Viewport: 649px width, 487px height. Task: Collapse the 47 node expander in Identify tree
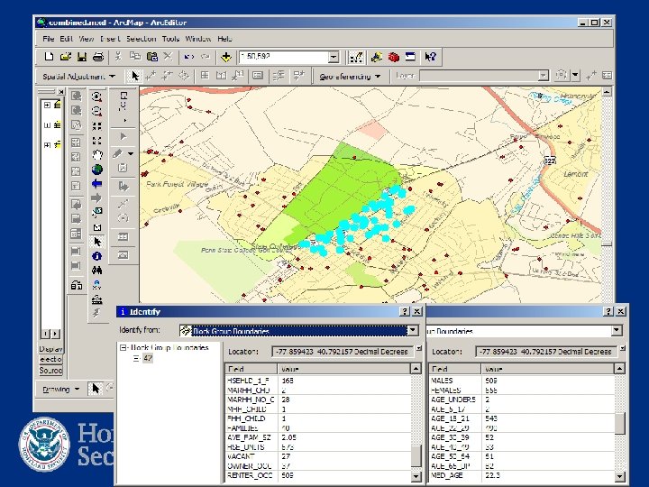coord(136,358)
